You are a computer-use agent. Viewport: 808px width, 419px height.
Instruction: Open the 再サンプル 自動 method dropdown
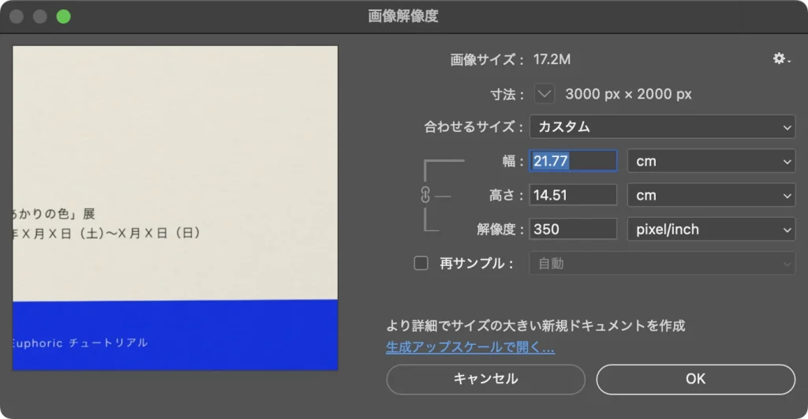[x=662, y=264]
